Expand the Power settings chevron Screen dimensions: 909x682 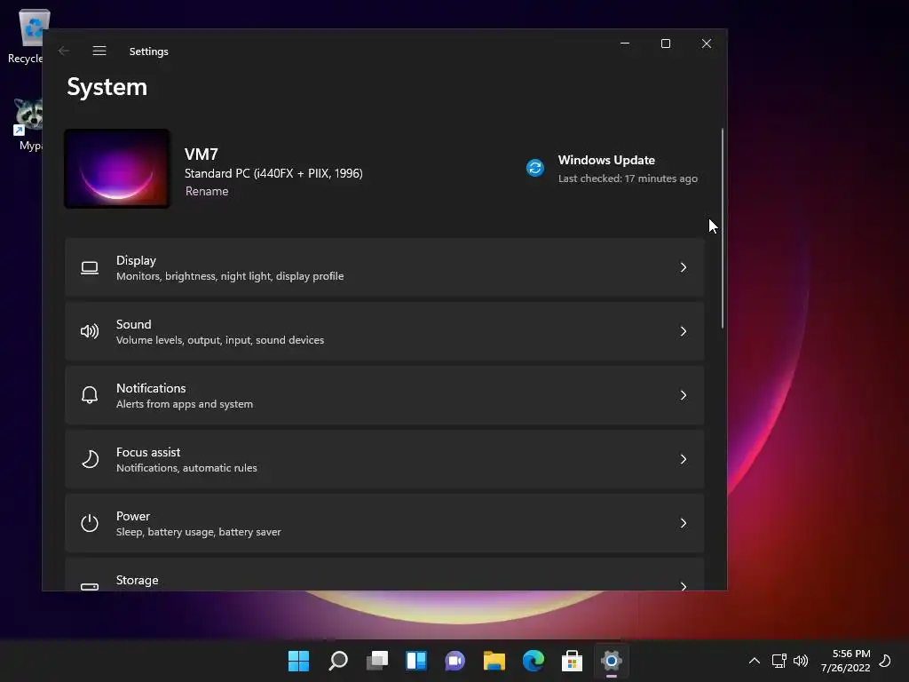tap(684, 523)
